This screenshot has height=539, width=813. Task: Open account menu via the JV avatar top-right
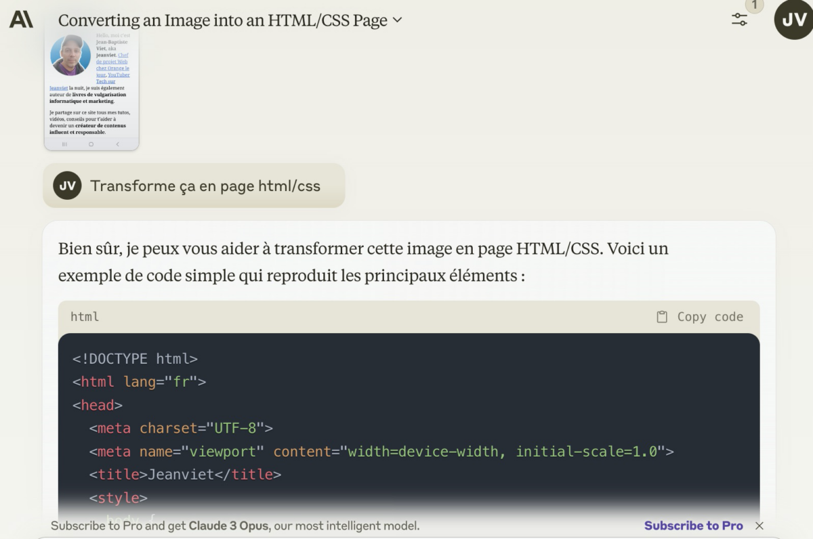[792, 18]
